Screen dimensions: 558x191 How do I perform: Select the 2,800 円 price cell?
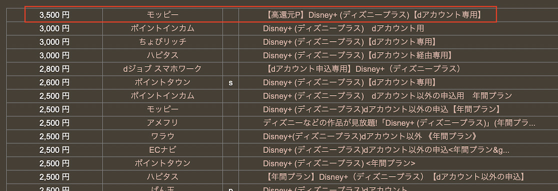[55, 69]
